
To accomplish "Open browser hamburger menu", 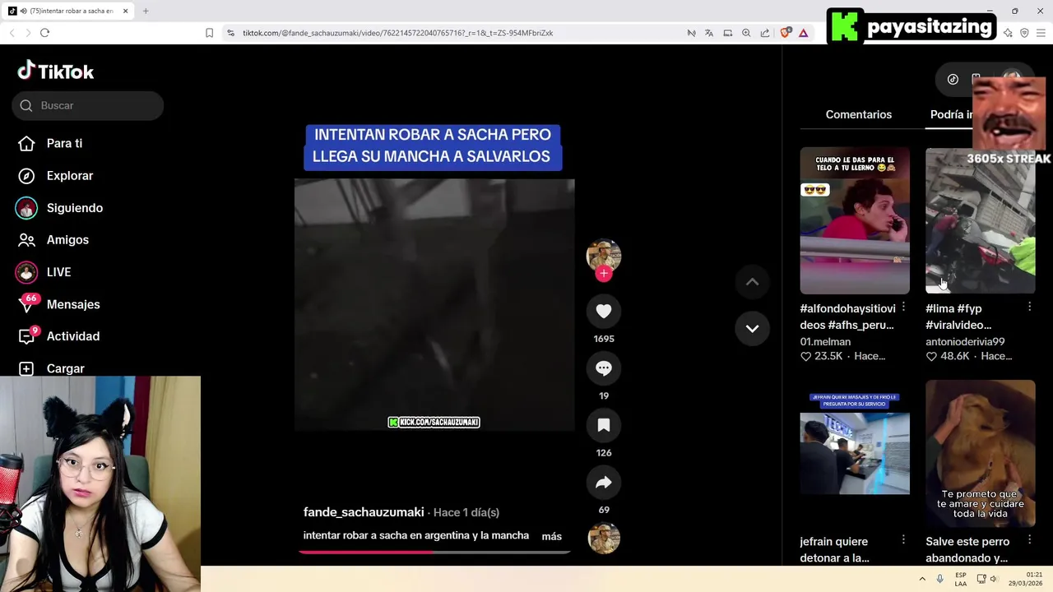I will pos(1041,33).
